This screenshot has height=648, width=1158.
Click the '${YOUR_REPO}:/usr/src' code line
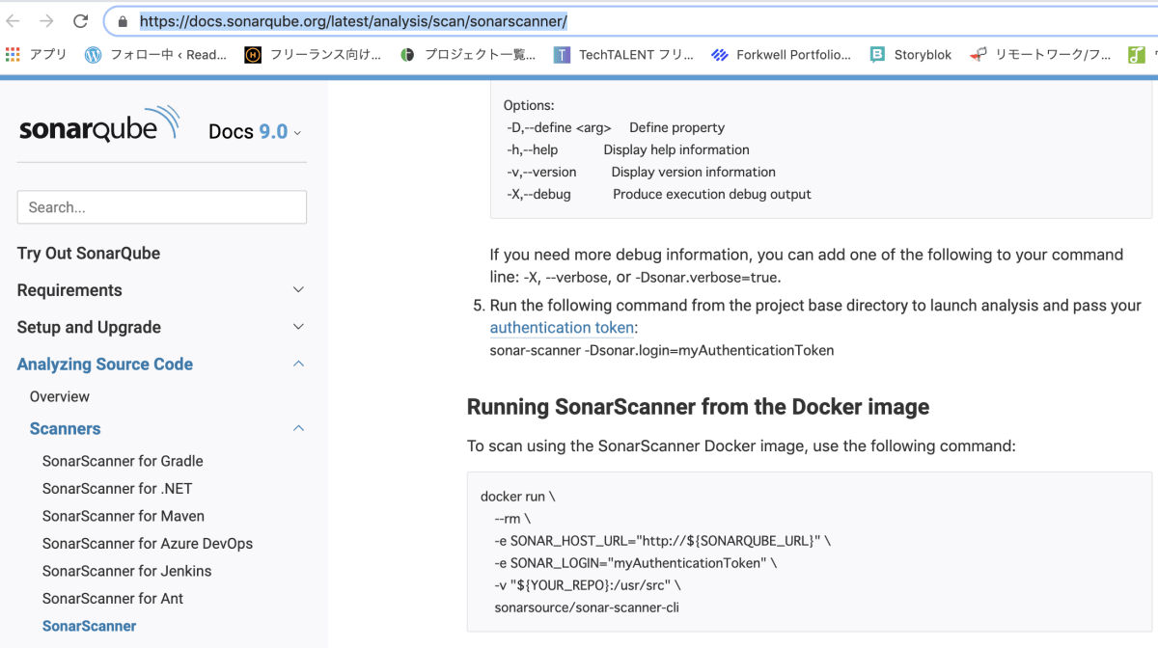coord(588,584)
